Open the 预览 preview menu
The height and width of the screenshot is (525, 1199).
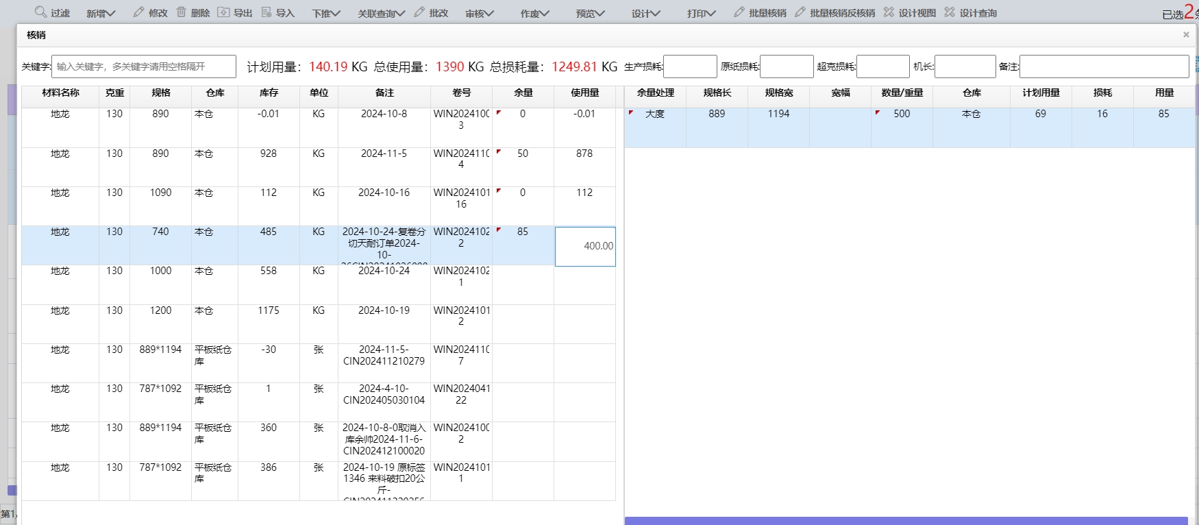click(x=590, y=13)
